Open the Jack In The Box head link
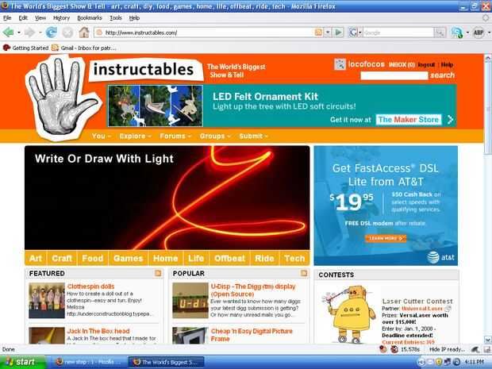This screenshot has width=492, height=369. 98,331
